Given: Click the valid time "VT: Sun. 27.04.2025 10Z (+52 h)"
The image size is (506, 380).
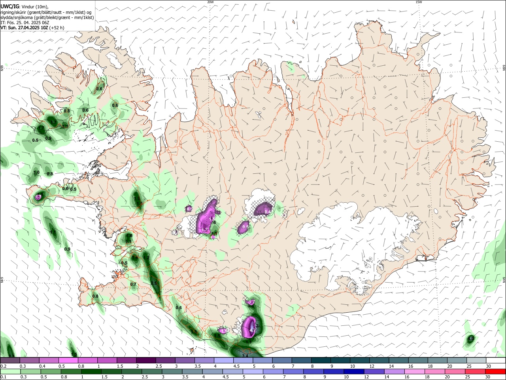Looking at the screenshot, I should [32, 28].
